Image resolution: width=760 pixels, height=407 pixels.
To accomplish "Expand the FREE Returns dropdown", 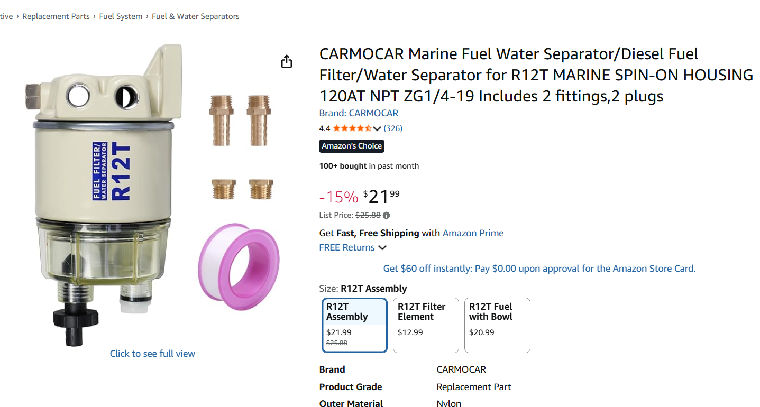I will (x=382, y=247).
